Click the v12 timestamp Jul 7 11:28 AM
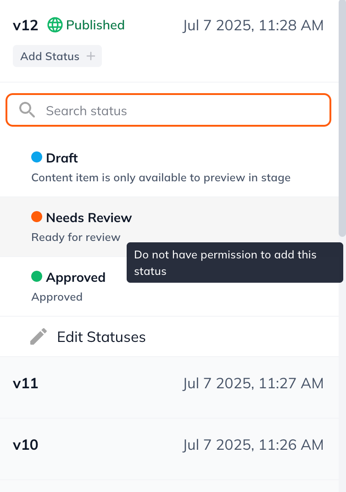Screen dimensions: 346x492 coord(253,25)
